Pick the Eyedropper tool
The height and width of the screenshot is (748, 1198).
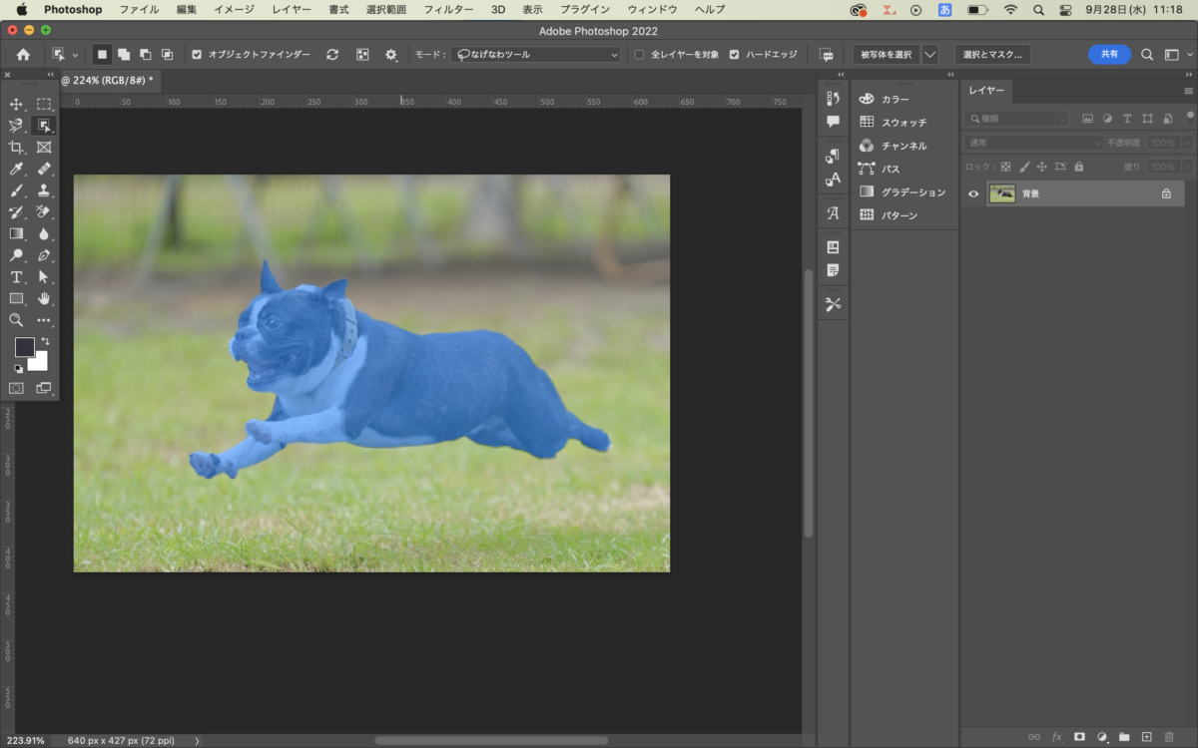click(x=16, y=170)
